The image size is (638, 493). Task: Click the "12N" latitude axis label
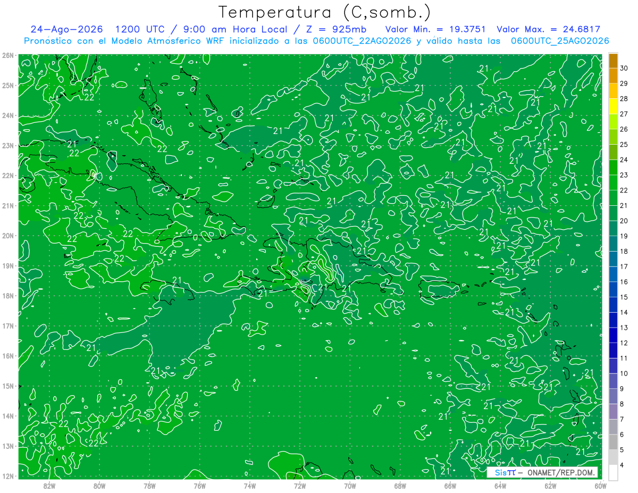point(8,476)
